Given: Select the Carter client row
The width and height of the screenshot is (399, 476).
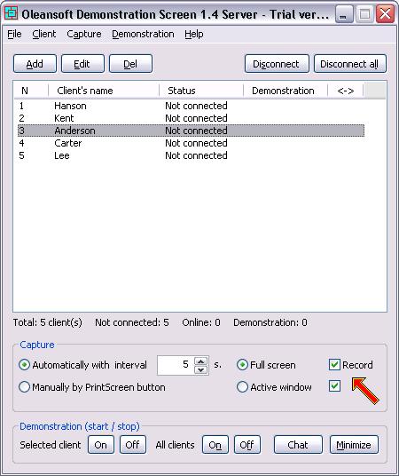Looking at the screenshot, I should pyautogui.click(x=191, y=143).
